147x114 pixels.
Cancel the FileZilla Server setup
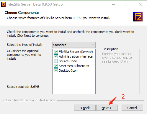pyautogui.click(x=132, y=108)
